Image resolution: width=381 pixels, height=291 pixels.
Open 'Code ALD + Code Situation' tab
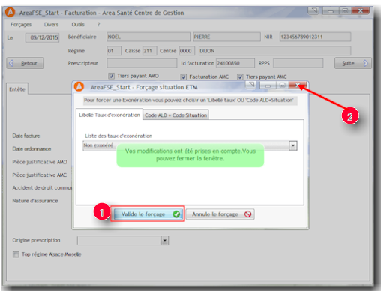[176, 115]
